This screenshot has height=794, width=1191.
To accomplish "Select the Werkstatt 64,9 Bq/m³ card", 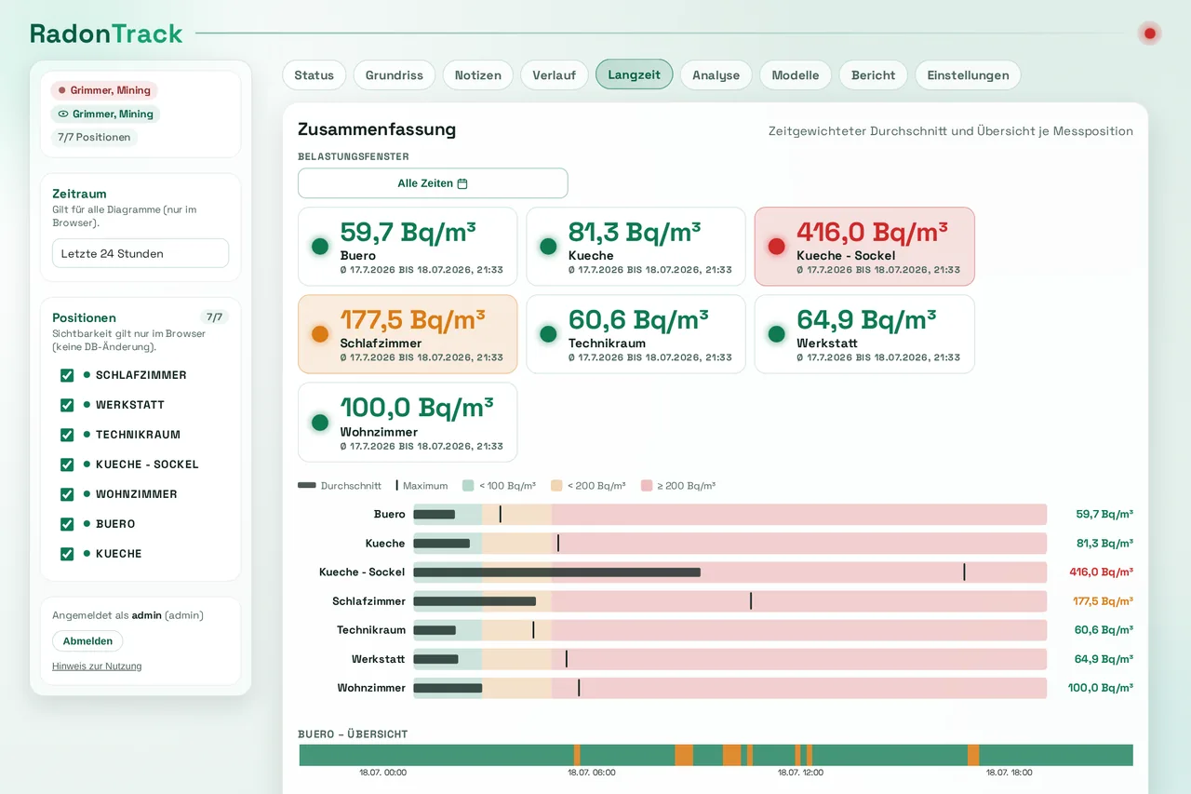I will [864, 334].
